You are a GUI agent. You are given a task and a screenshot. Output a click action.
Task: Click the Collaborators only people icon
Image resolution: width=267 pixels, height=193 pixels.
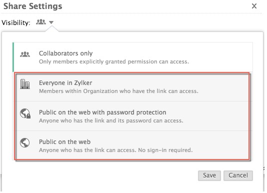(x=25, y=54)
